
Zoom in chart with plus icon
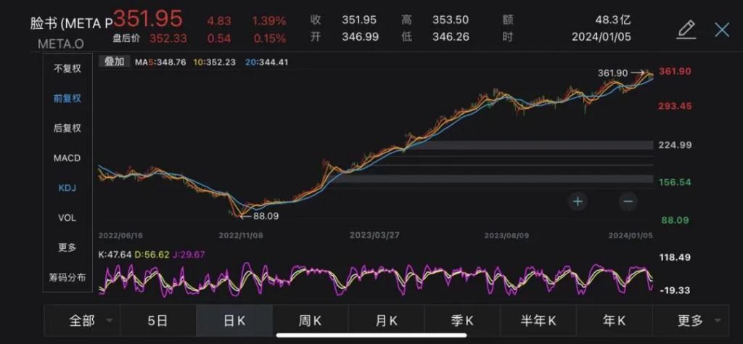[578, 201]
